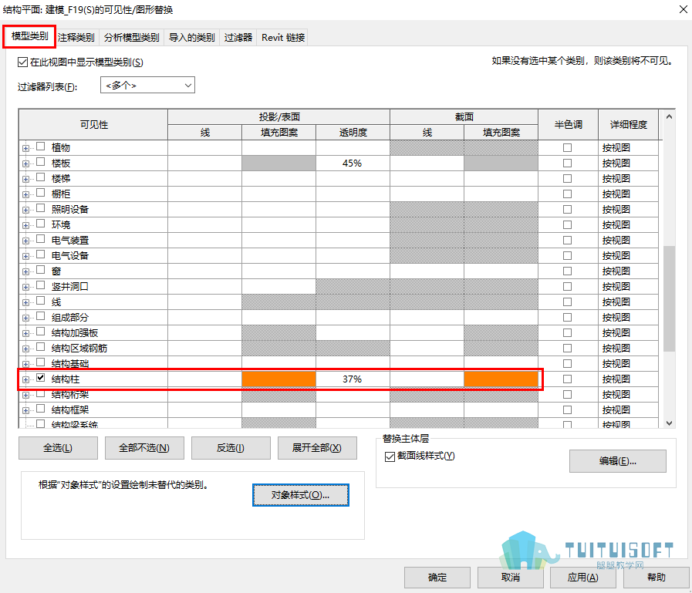Toggle 在此视图中显示模型类别 checkbox
This screenshot has height=593, width=692.
pyautogui.click(x=22, y=62)
